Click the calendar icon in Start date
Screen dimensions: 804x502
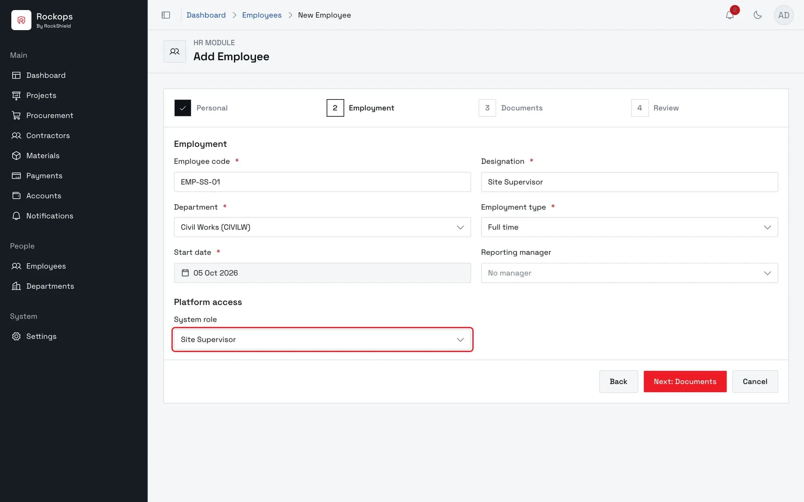click(x=185, y=273)
